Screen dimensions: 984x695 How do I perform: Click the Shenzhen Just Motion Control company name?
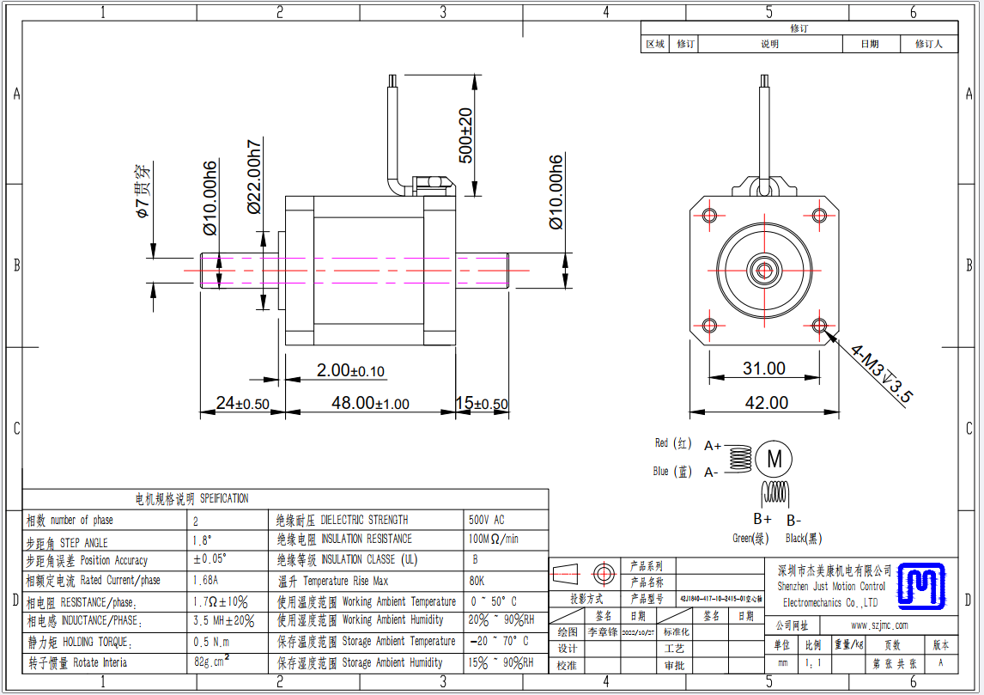click(x=830, y=586)
